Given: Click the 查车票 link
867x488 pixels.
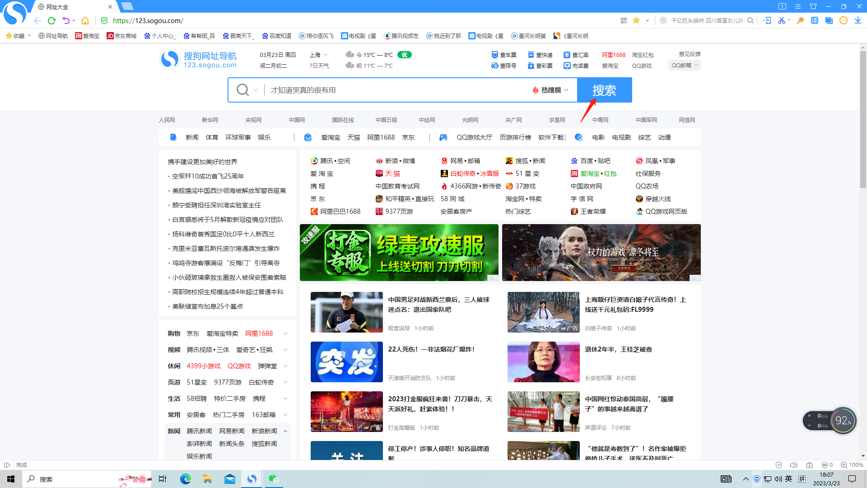Looking at the screenshot, I should pos(503,55).
